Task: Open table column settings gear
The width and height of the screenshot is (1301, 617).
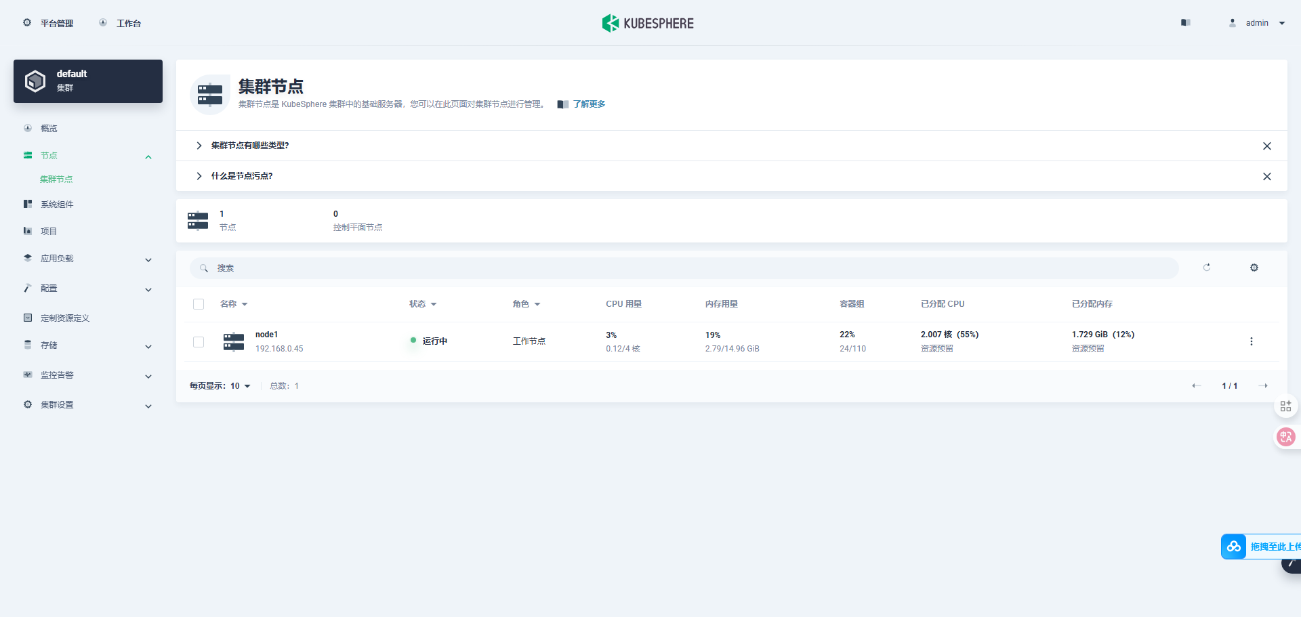Action: pyautogui.click(x=1254, y=268)
